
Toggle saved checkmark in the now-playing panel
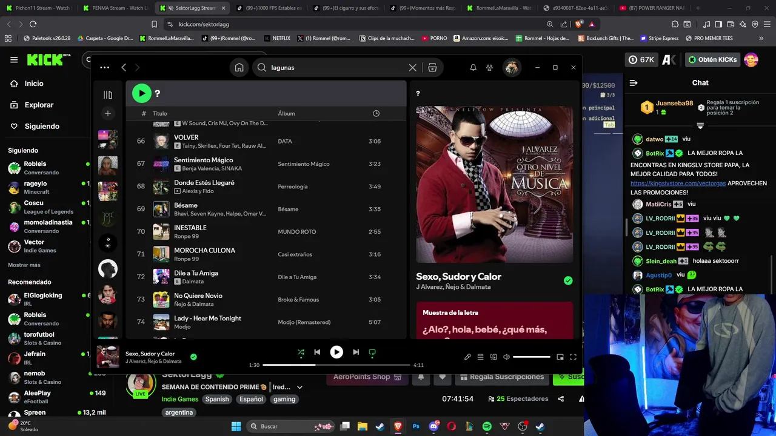click(x=568, y=280)
